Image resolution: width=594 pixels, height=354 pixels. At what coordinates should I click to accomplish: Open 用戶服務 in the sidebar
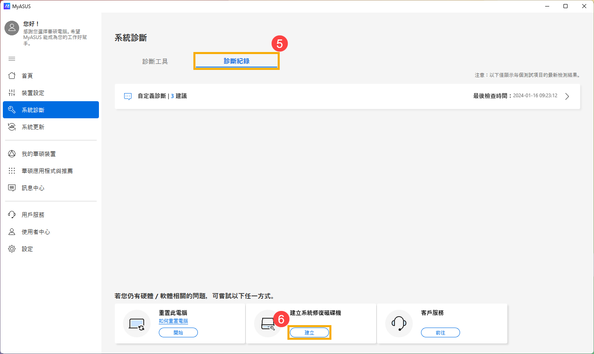tap(51, 215)
